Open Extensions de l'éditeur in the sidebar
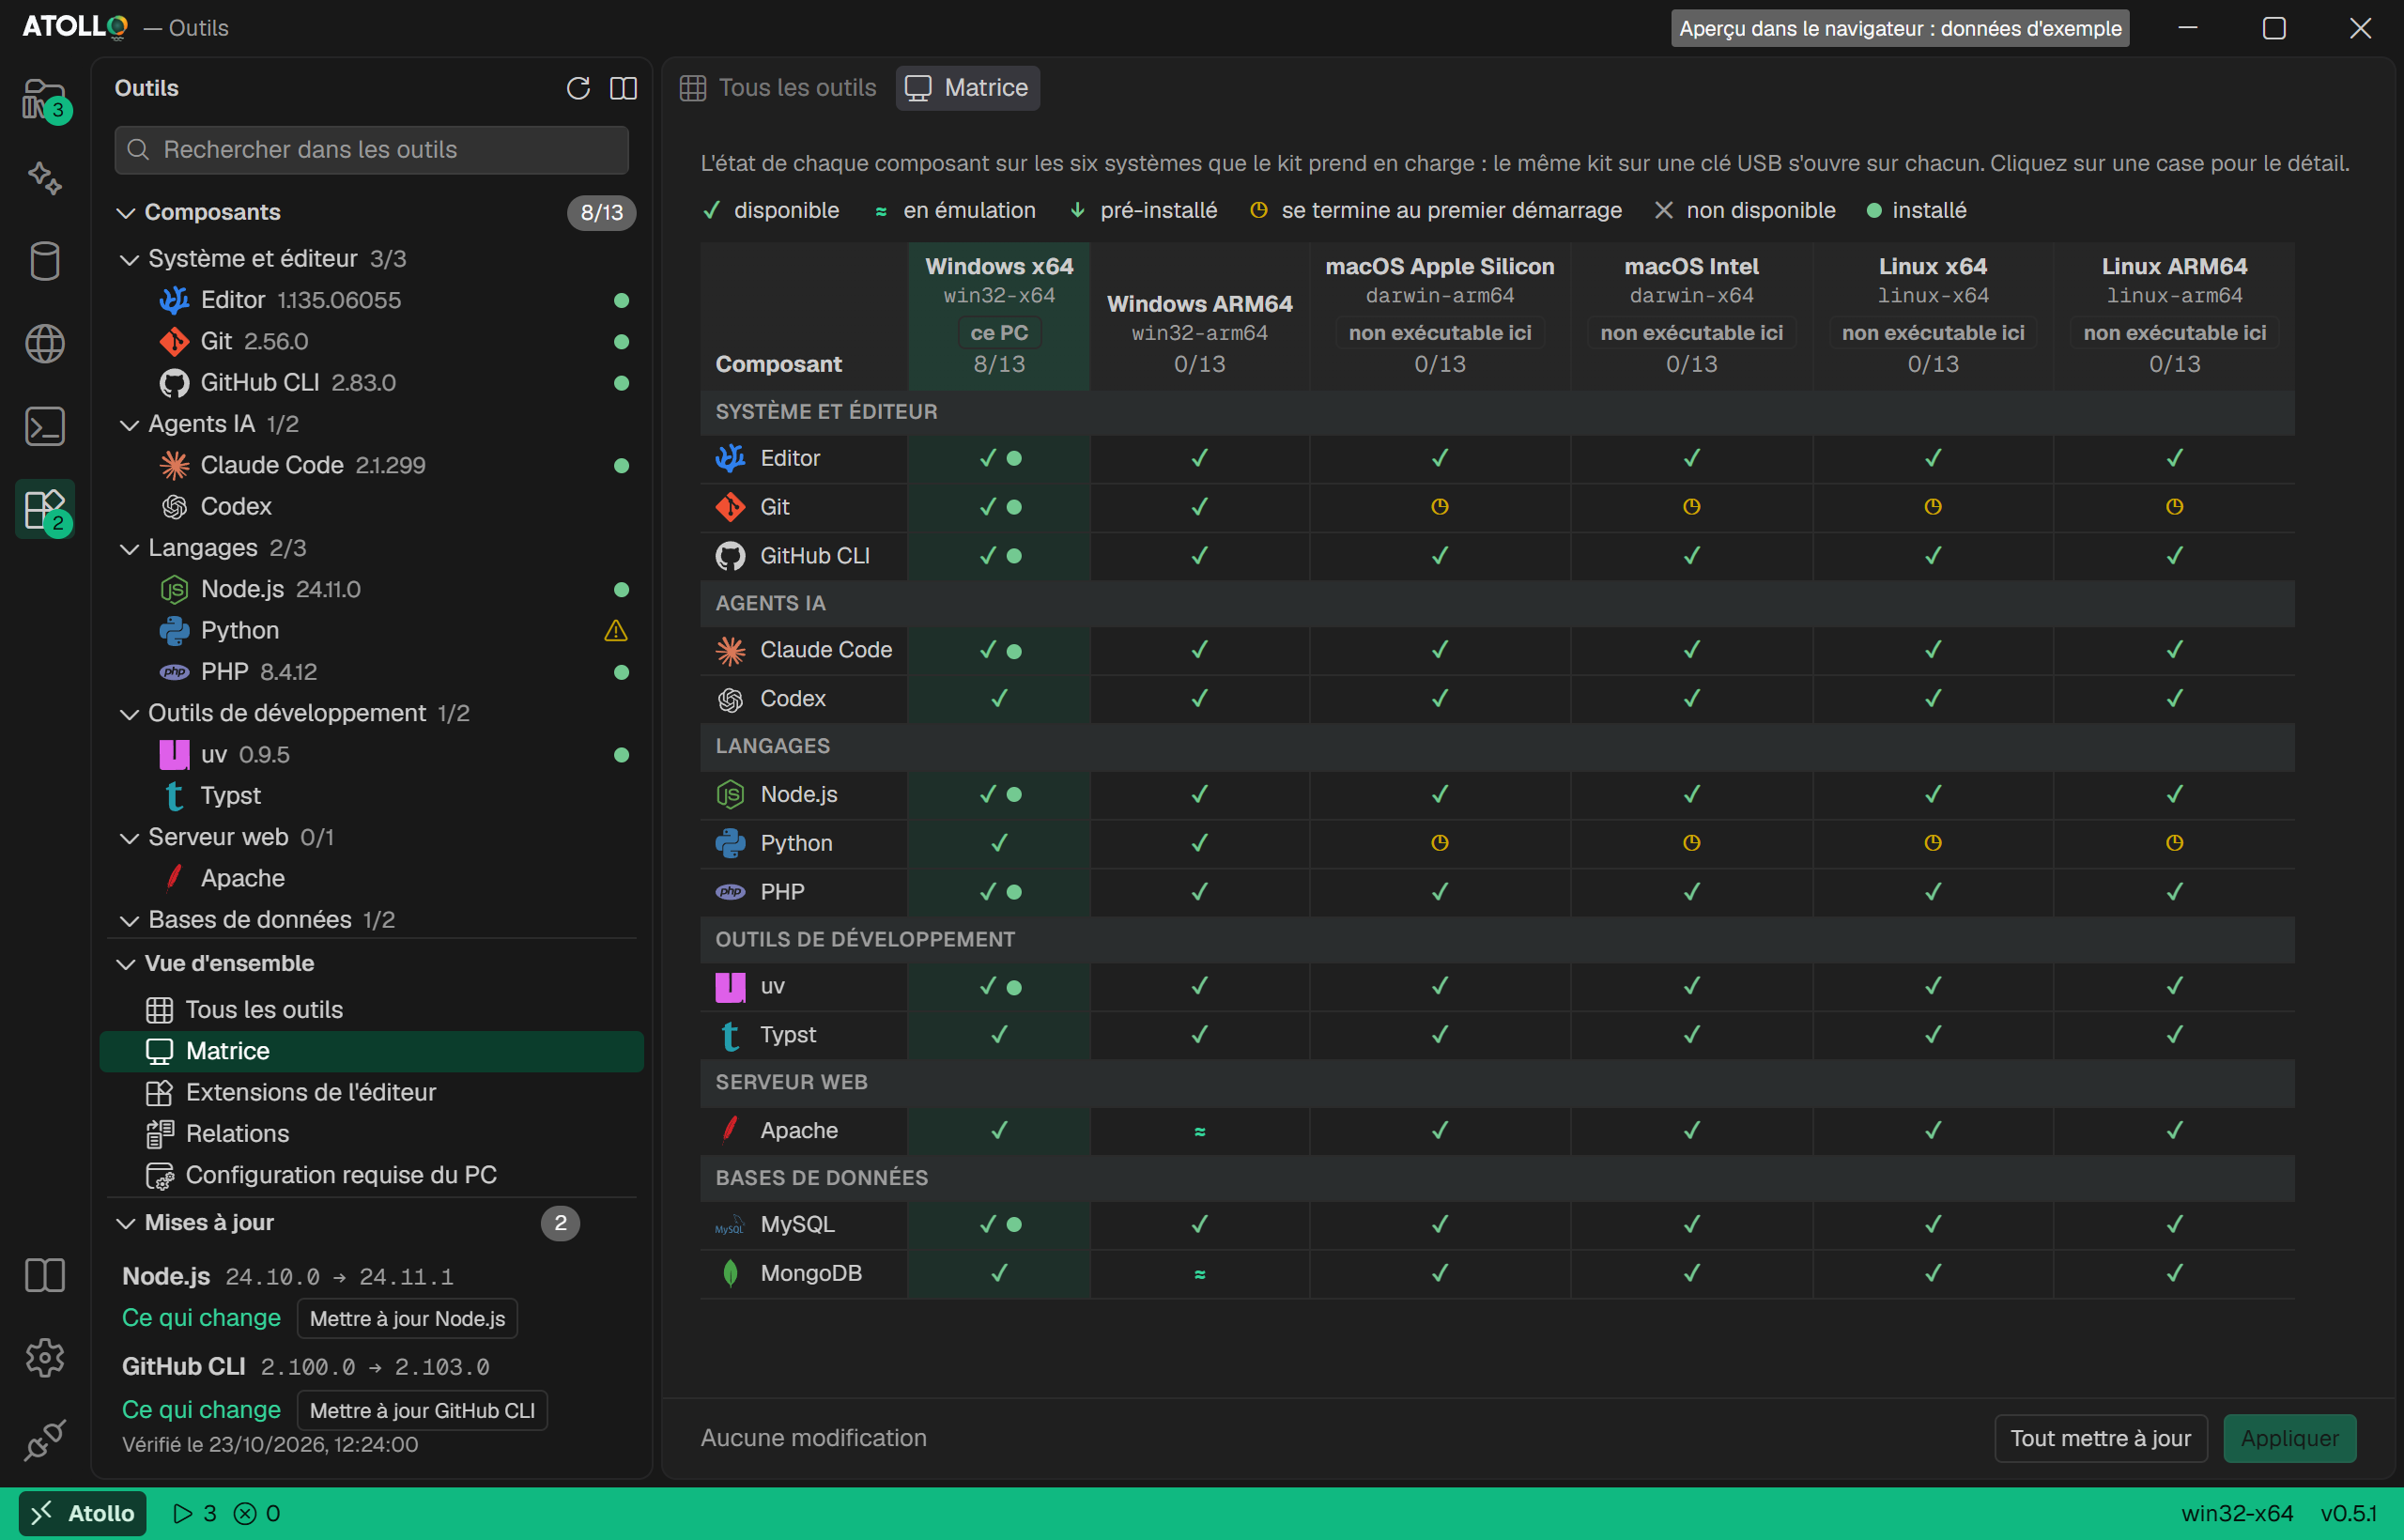Image resolution: width=2404 pixels, height=1540 pixels. (x=371, y=1092)
